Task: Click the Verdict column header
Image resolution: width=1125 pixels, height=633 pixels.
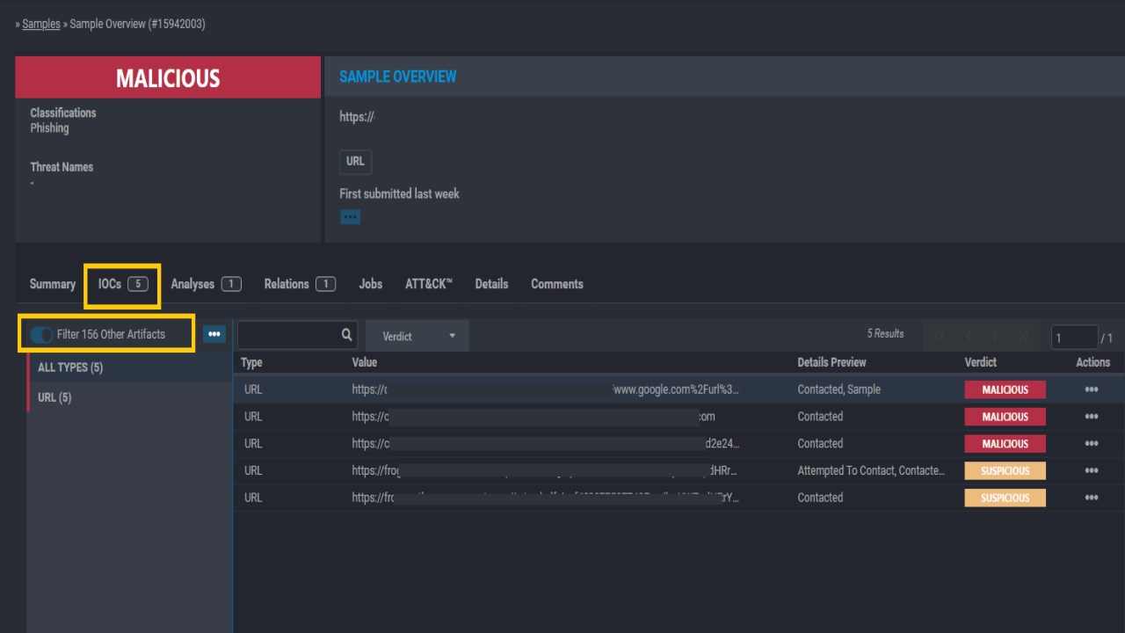Action: (x=981, y=362)
